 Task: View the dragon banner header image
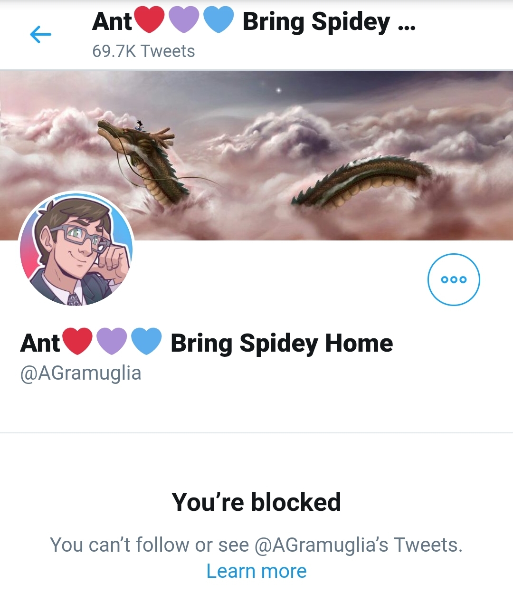(256, 155)
